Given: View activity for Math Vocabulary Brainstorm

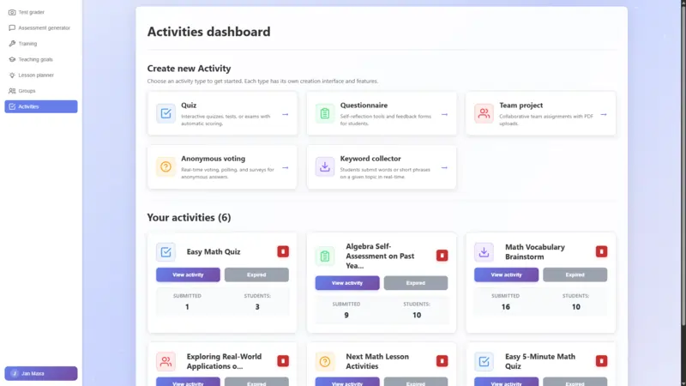Looking at the screenshot, I should 506,274.
